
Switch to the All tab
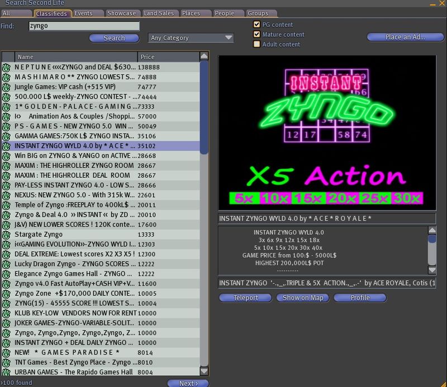pos(16,13)
